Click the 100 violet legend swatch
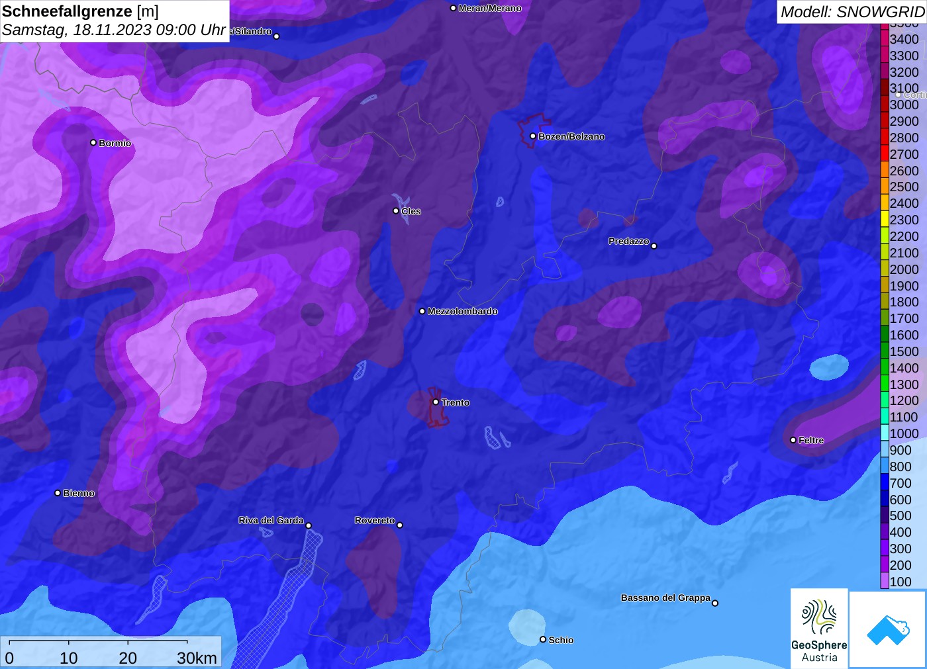 coord(885,581)
